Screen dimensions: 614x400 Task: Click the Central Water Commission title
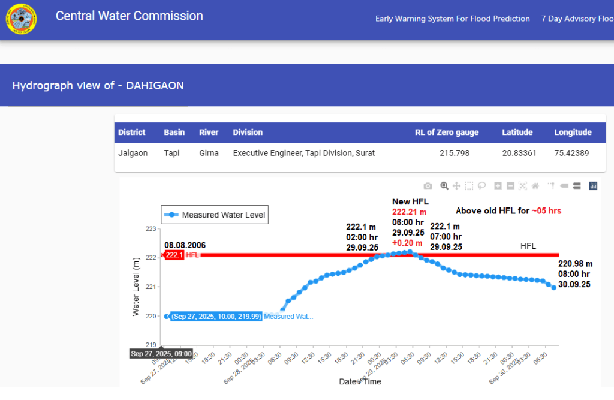[x=130, y=16]
